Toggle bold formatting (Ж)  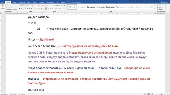[x=20, y=8]
